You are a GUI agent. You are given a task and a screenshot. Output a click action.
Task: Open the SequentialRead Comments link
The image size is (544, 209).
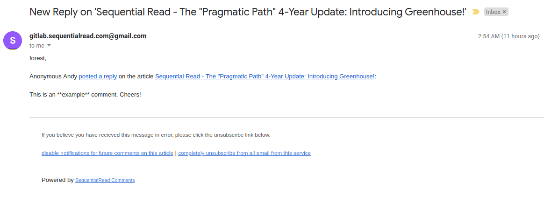(x=105, y=180)
